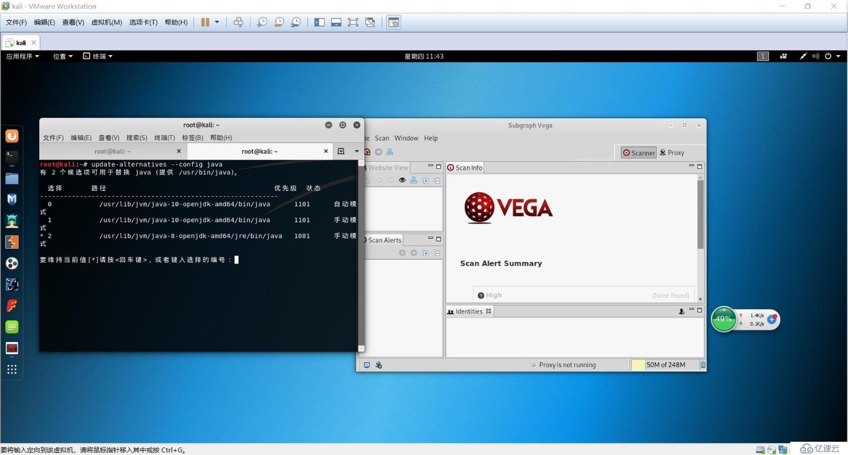Open the clock 星期四 11:43
Image resolution: width=848 pixels, height=455 pixels.
pos(424,56)
